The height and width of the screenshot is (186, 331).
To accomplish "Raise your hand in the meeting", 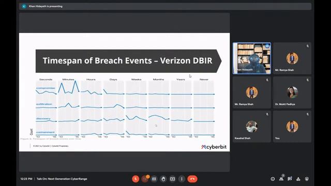I will click(163, 179).
